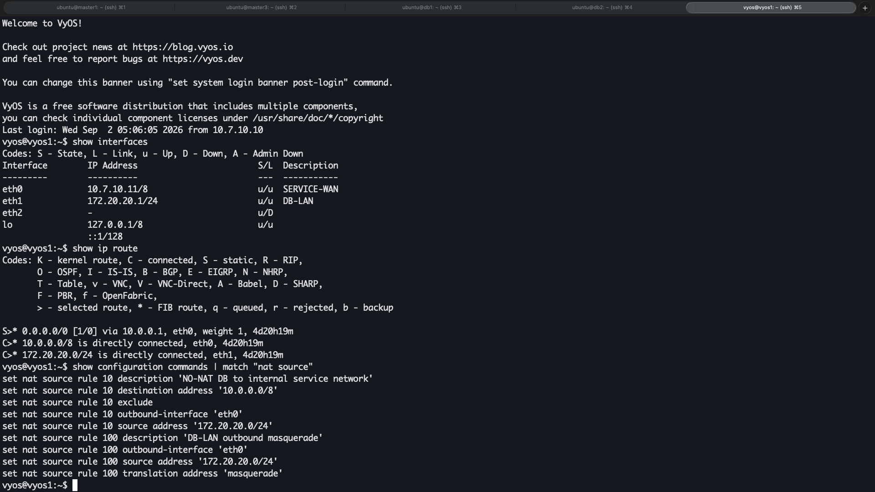Click the SERVICE-WAN description
Screen dimensions: 875x492
pos(310,189)
